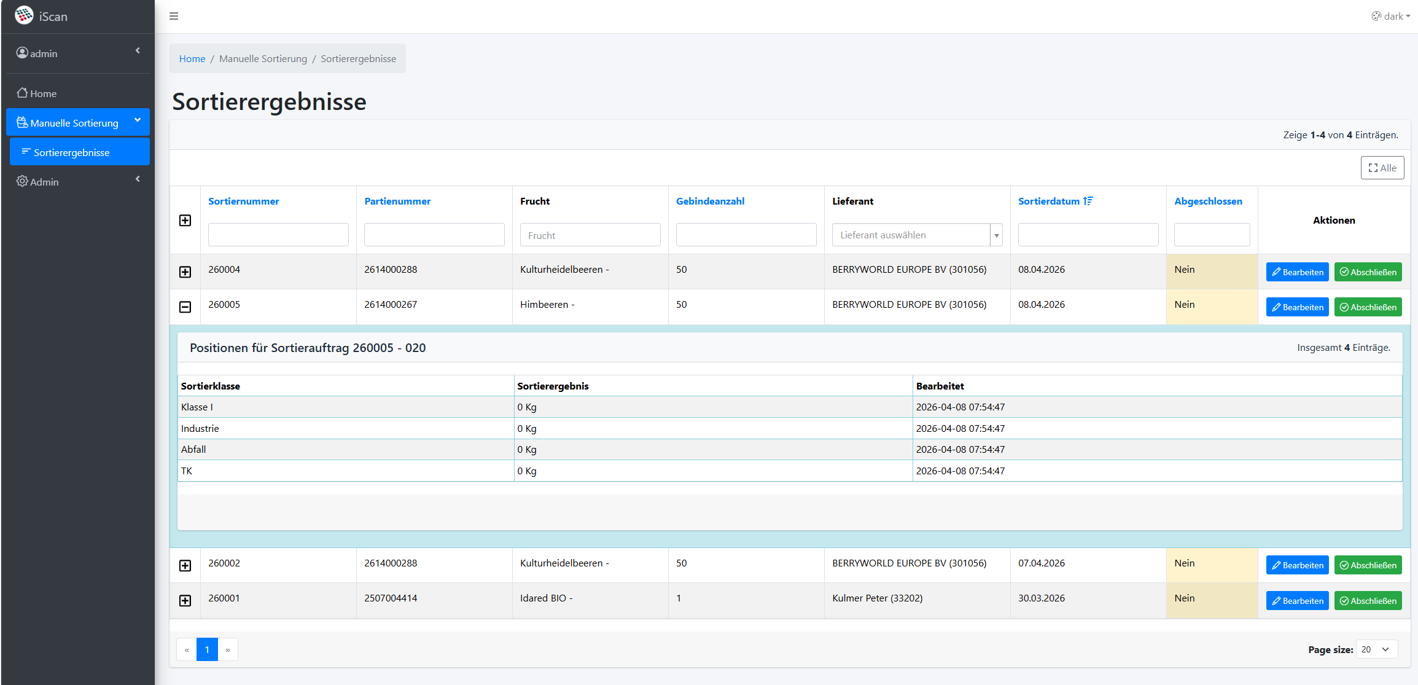Click Abschließen for row 260004
1418x685 pixels.
1368,272
